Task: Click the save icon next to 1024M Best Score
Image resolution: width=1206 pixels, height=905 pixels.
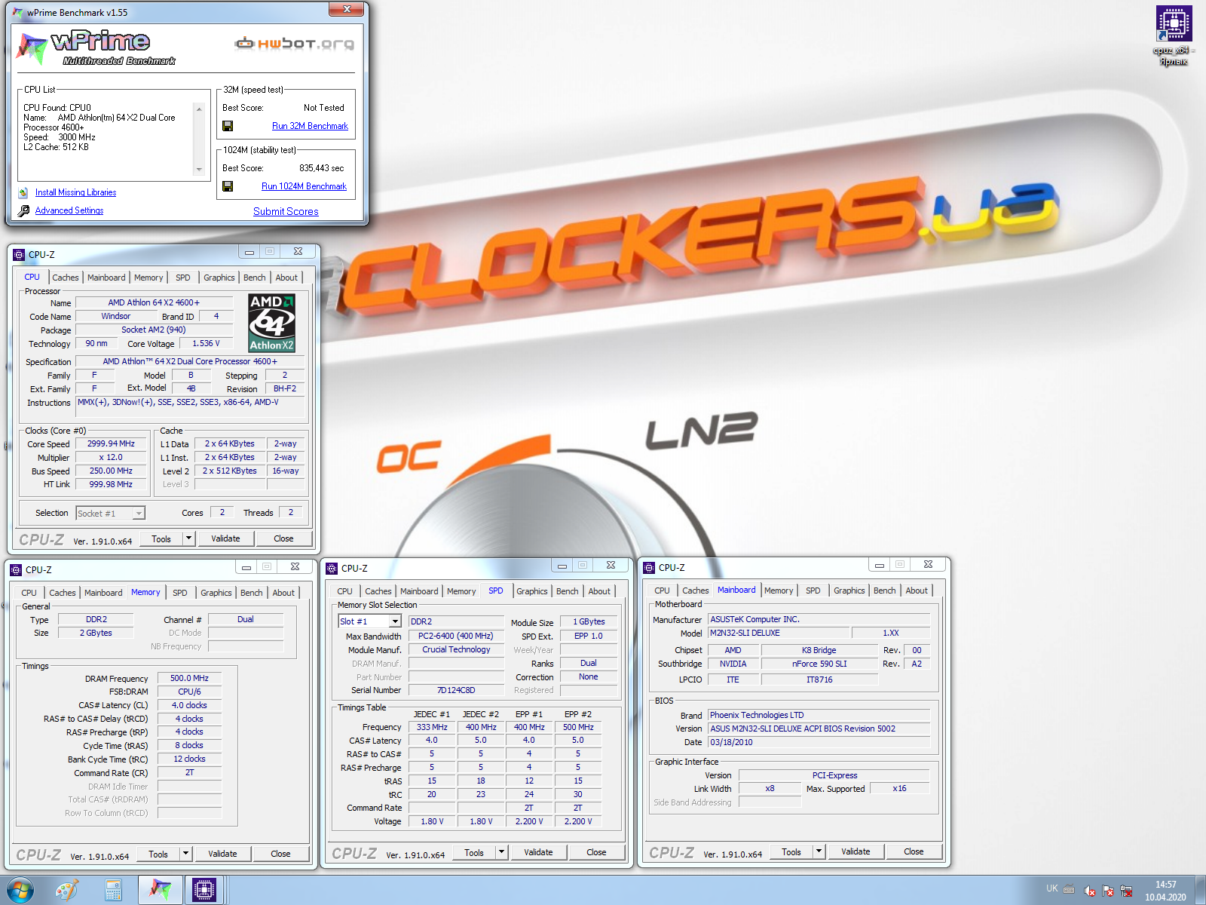Action: click(228, 186)
